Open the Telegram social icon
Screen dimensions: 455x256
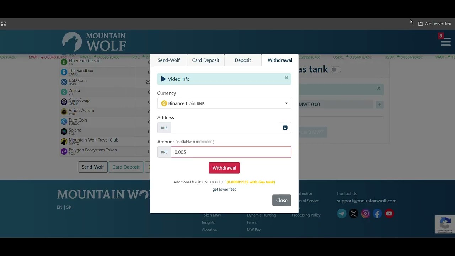[x=342, y=214]
